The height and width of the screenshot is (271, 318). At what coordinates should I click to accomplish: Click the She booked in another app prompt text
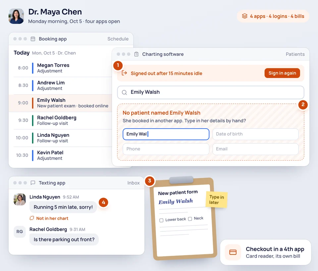184,121
